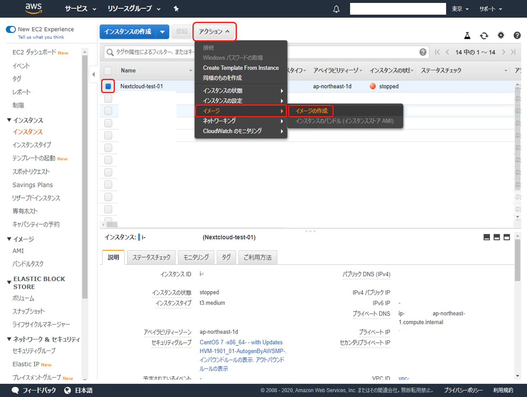Viewport: 527px width, 397px height.
Task: Open the Tell us what you think link
Action: click(x=41, y=37)
